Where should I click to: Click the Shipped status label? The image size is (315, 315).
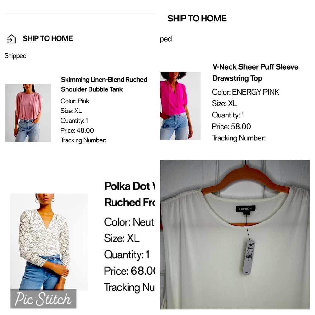[x=16, y=56]
